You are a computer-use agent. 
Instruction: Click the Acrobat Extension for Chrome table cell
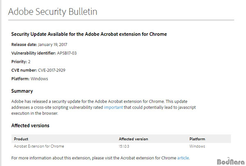coord(39,146)
